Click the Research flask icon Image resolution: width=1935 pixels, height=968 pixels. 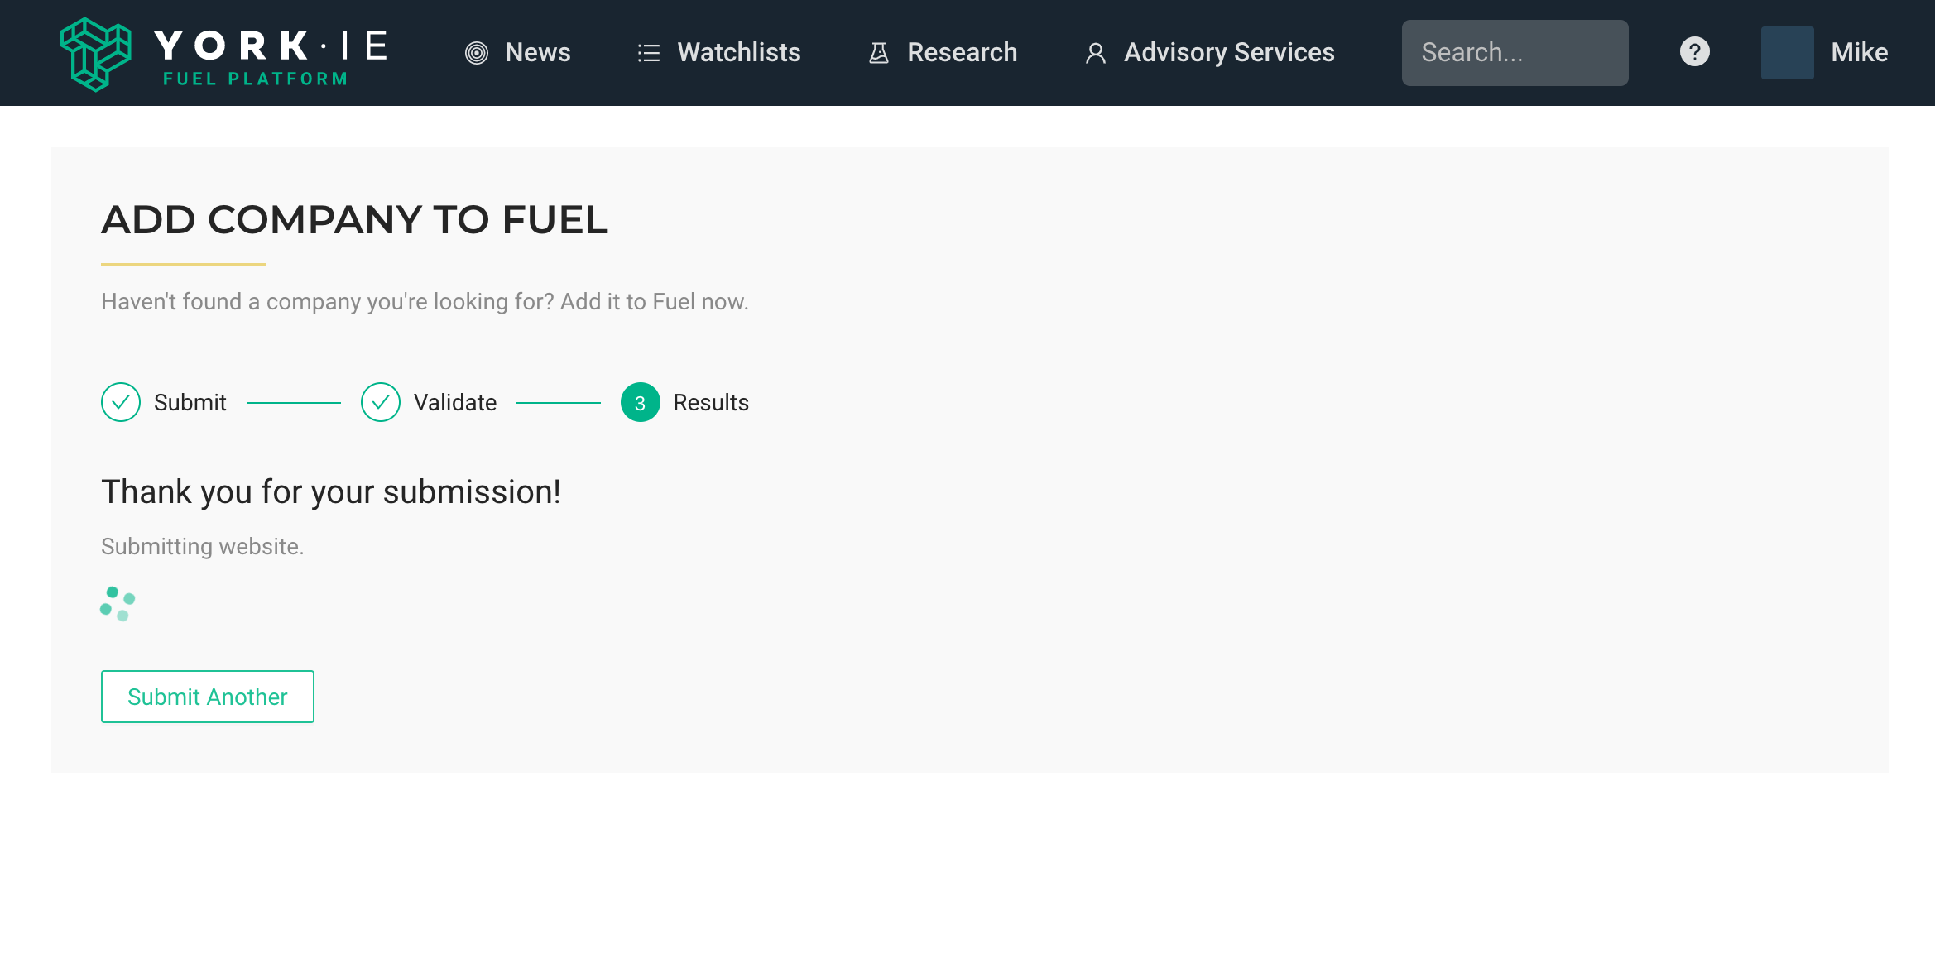click(x=879, y=53)
